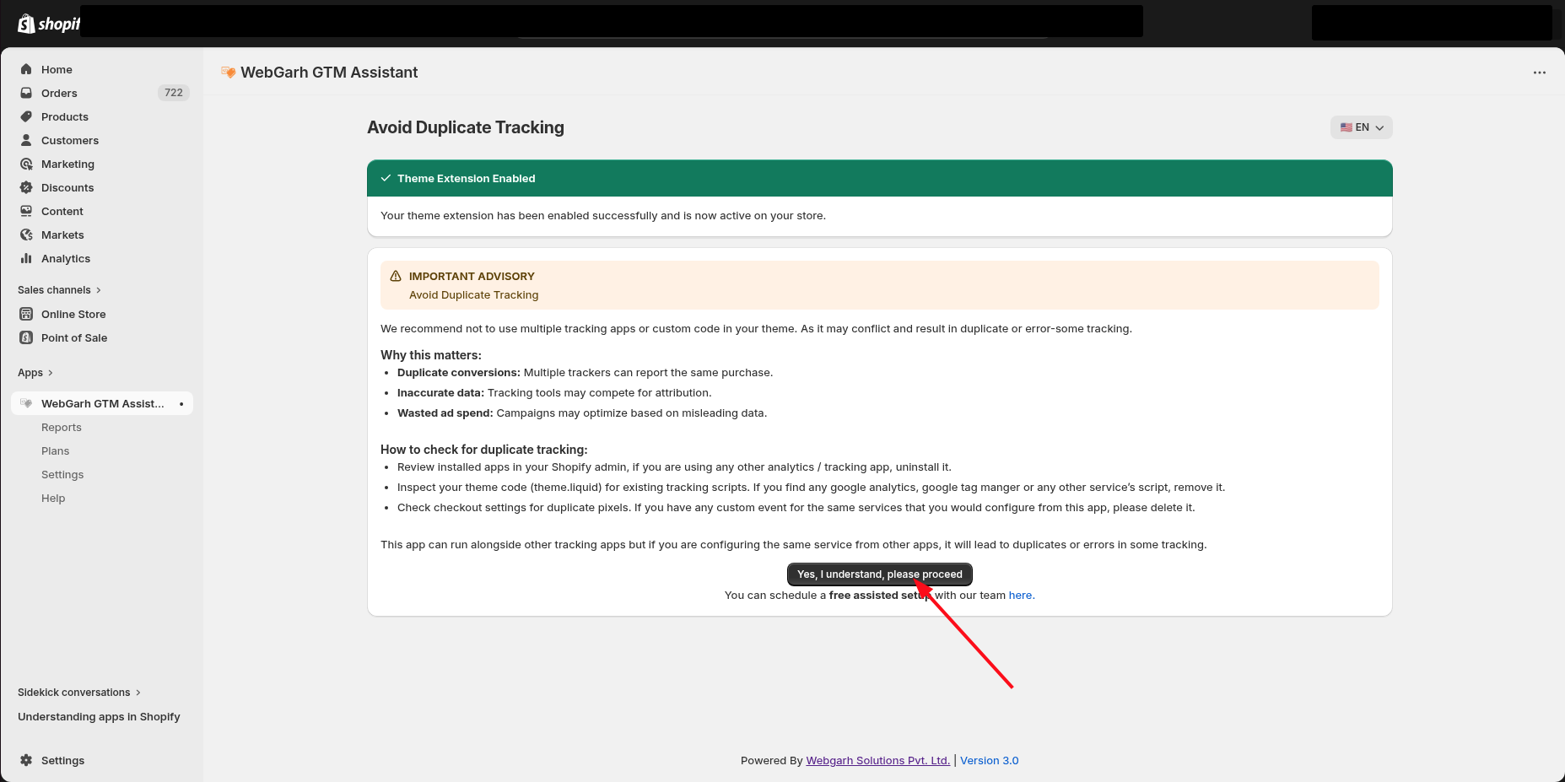Click the Marketing target icon
This screenshot has width=1565, height=782.
[x=26, y=164]
